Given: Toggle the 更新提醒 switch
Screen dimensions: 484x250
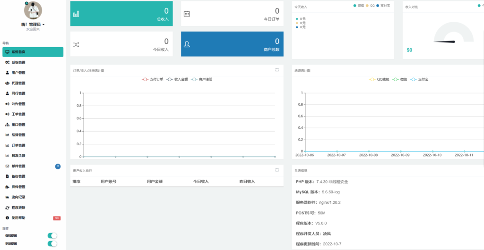Looking at the screenshot, I should [x=52, y=244].
